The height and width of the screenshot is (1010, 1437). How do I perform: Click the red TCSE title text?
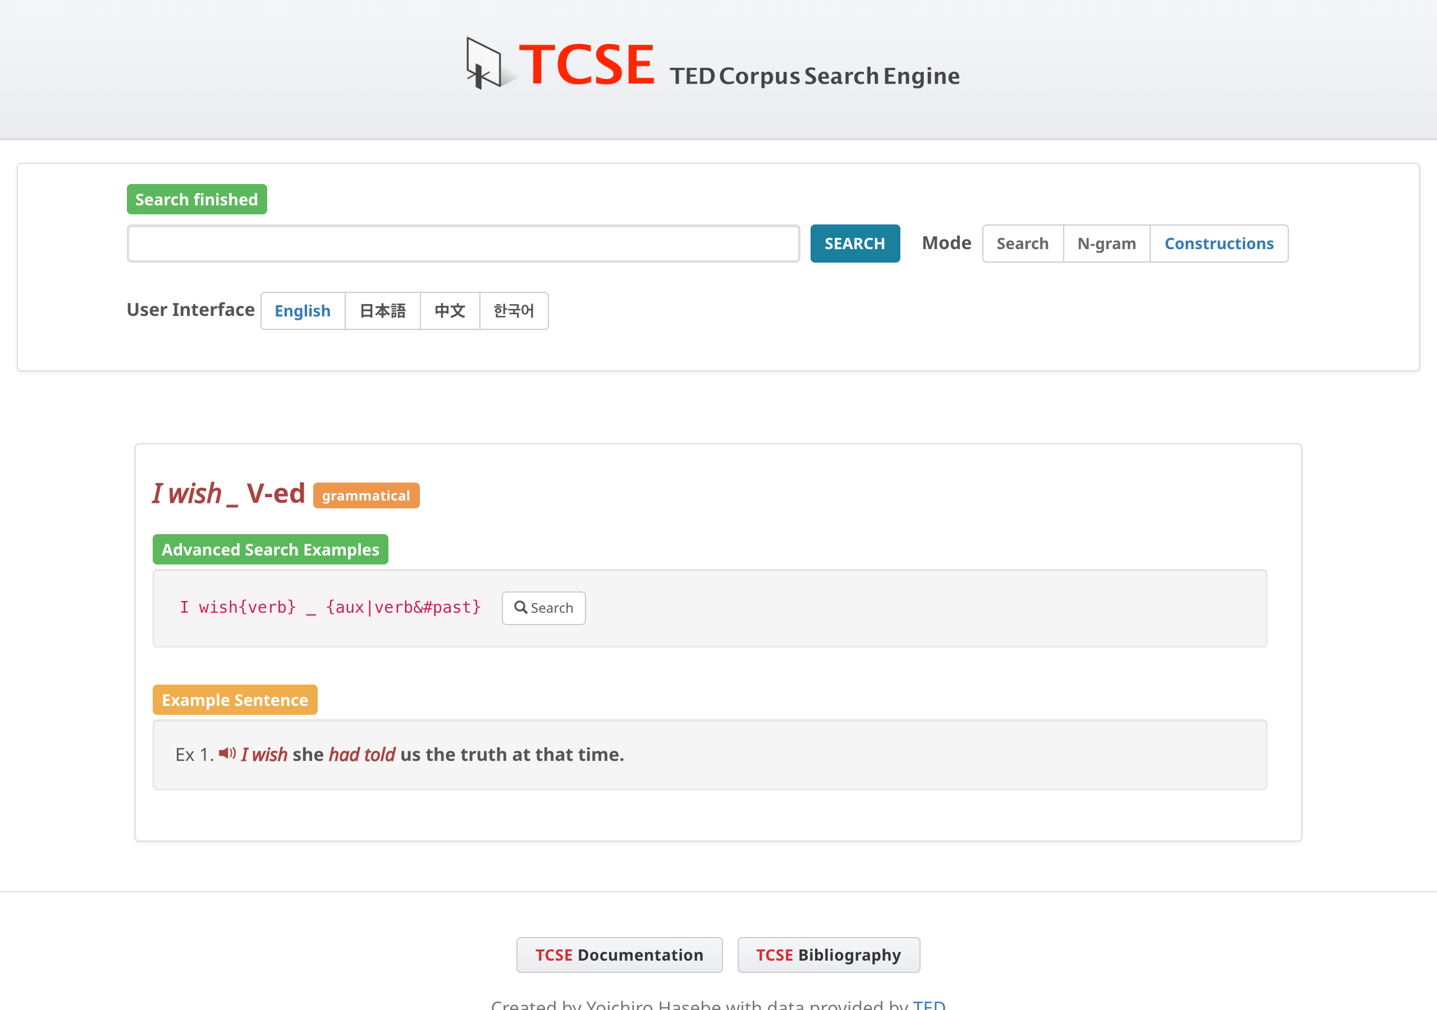[x=587, y=65]
